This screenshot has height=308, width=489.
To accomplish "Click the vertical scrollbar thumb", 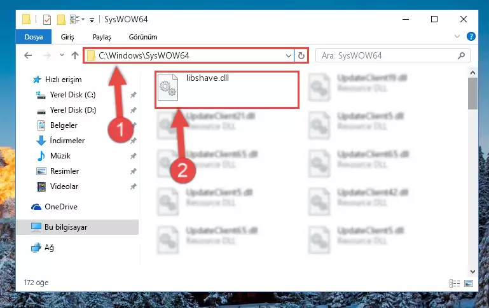I will 472,94.
